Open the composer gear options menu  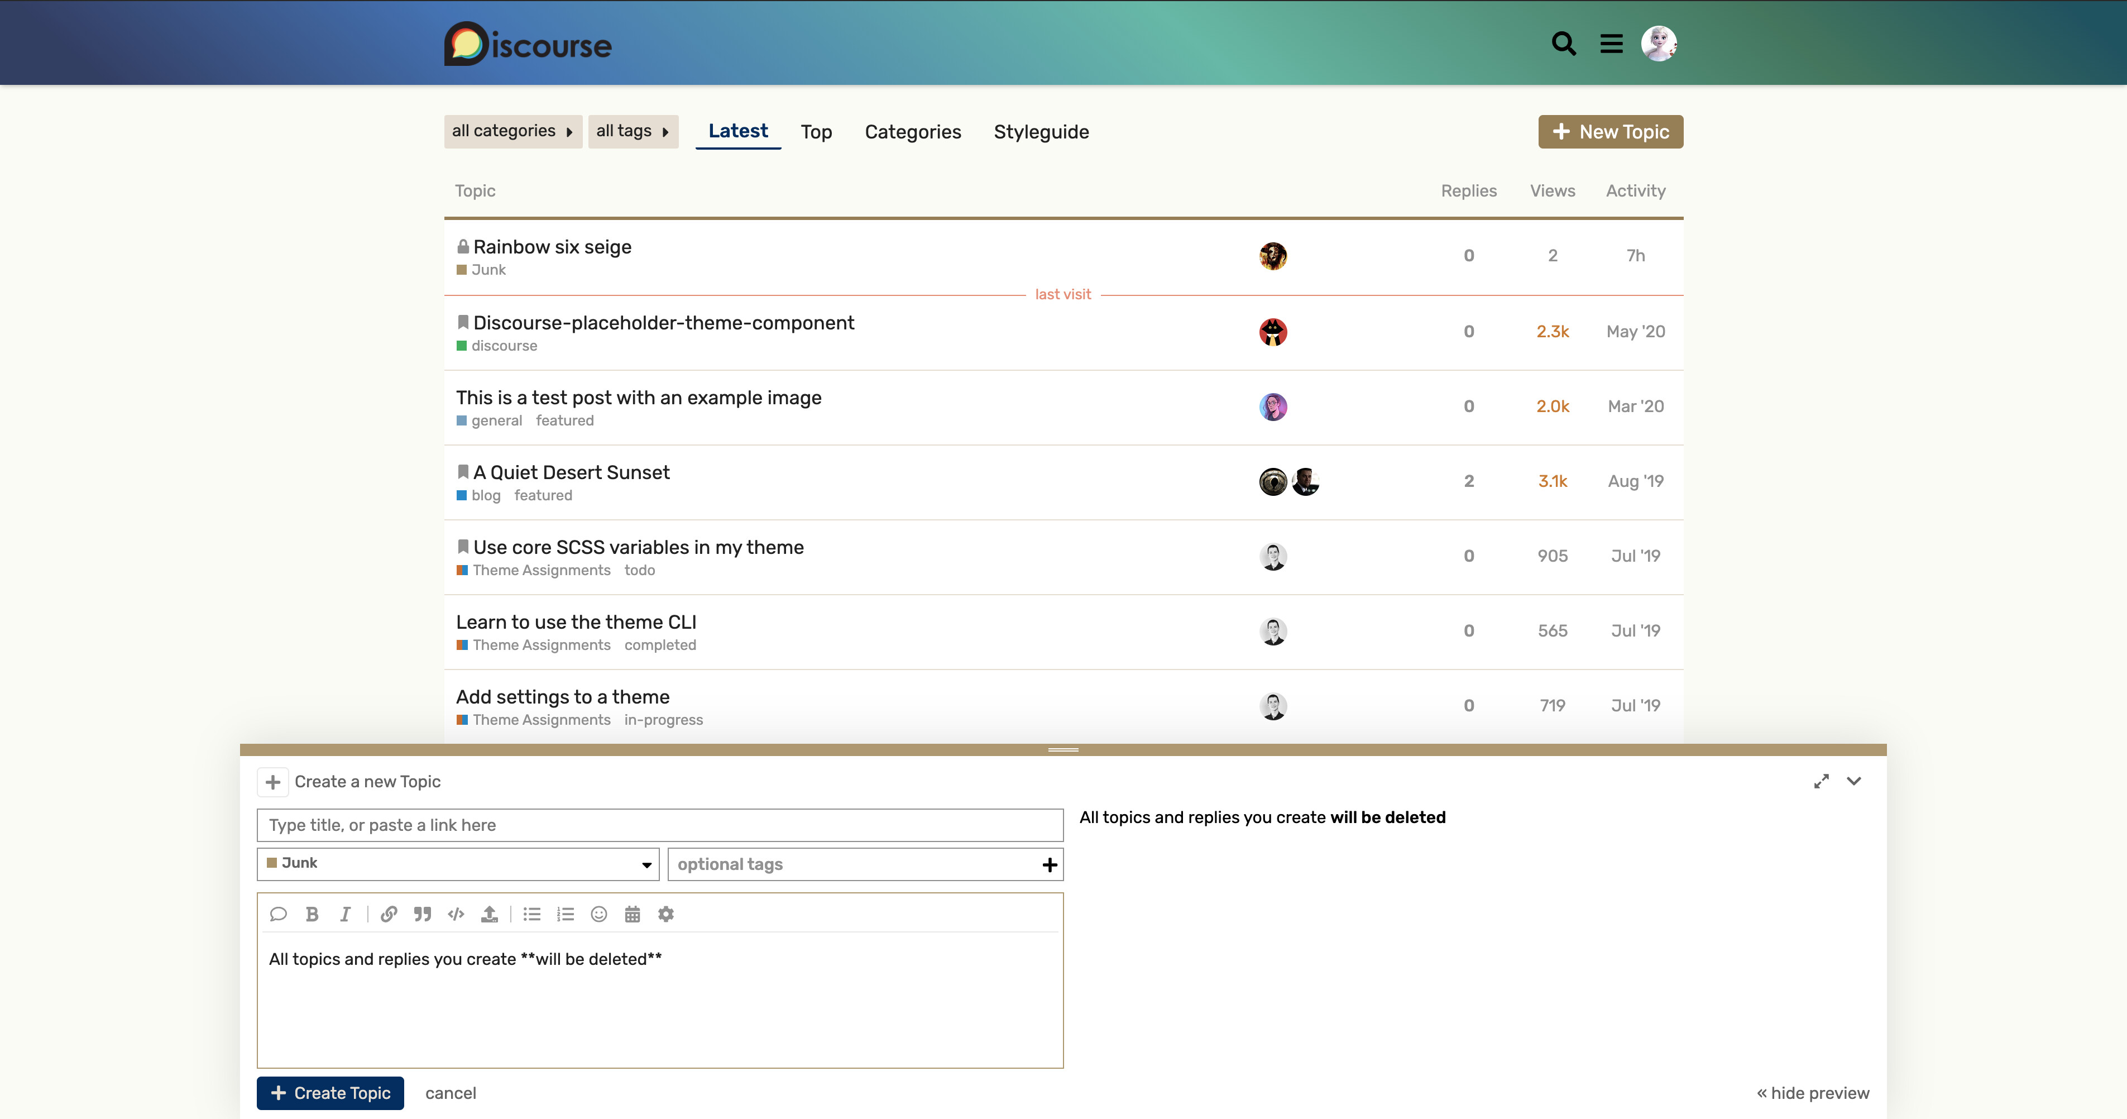coord(665,914)
